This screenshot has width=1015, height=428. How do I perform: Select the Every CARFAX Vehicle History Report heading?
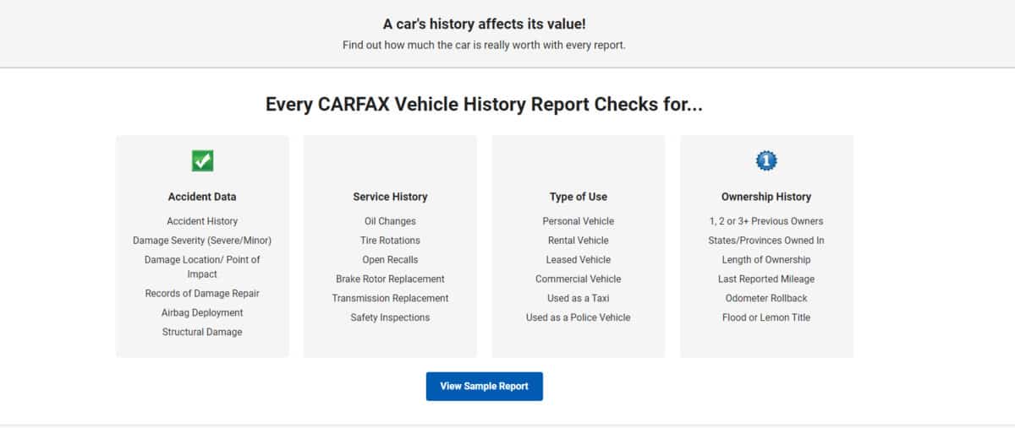coord(484,105)
